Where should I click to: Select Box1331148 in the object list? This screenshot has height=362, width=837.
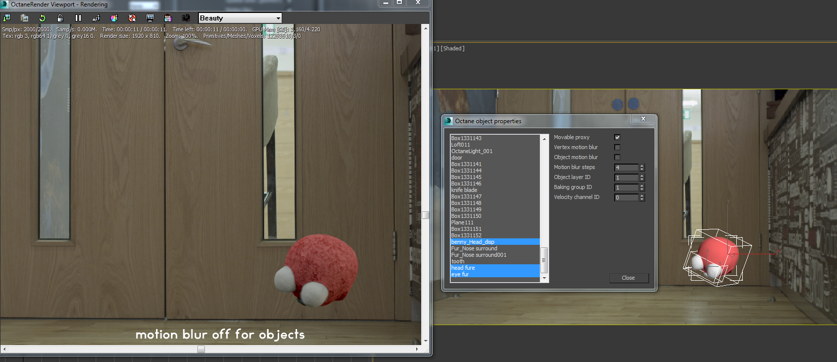495,203
